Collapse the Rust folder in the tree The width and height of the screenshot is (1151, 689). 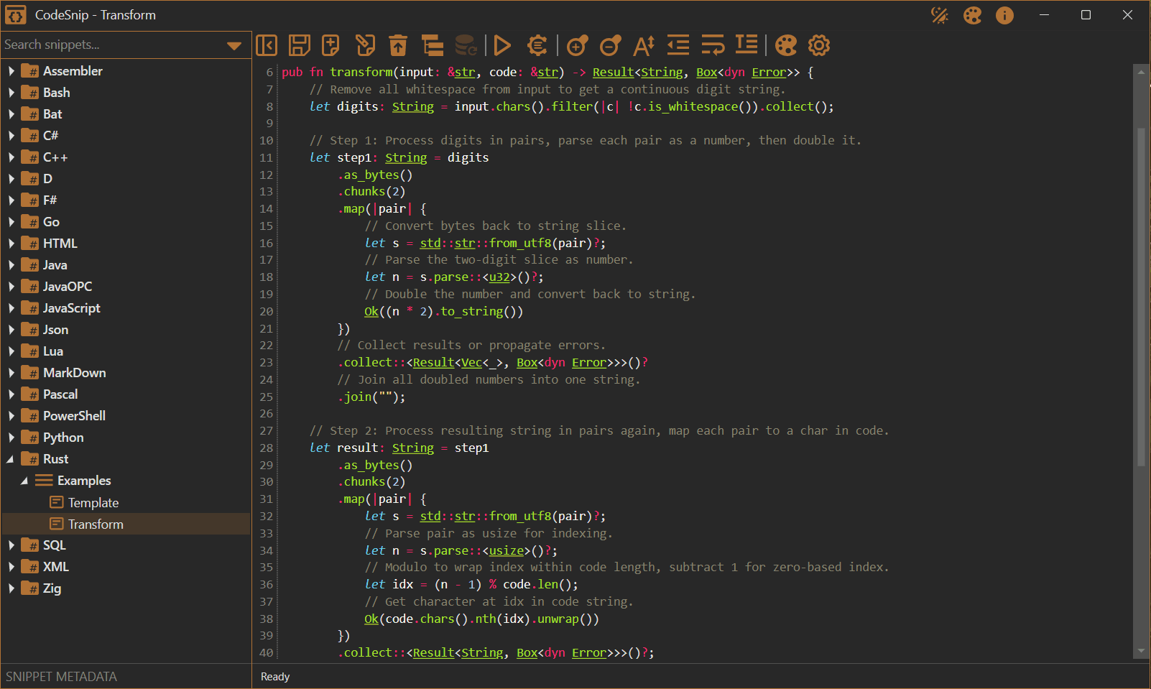click(11, 459)
